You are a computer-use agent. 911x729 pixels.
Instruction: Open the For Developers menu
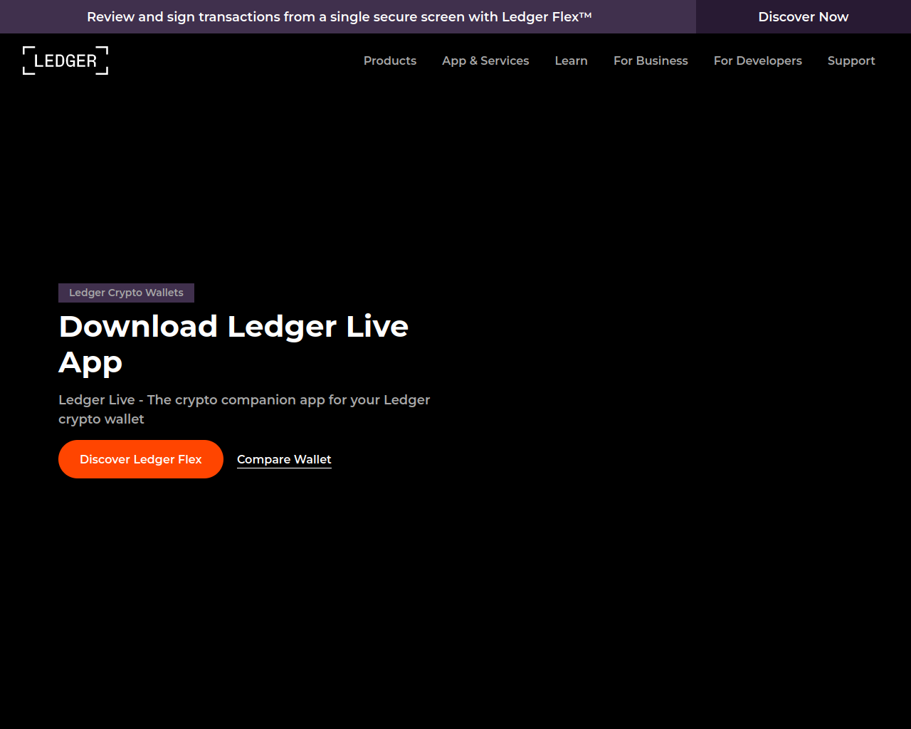point(758,61)
